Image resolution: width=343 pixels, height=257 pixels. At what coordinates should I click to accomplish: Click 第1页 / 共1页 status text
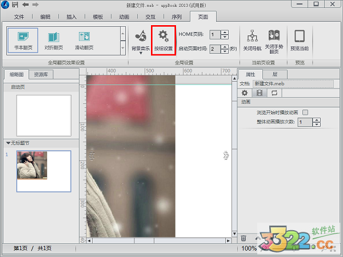[33, 248]
